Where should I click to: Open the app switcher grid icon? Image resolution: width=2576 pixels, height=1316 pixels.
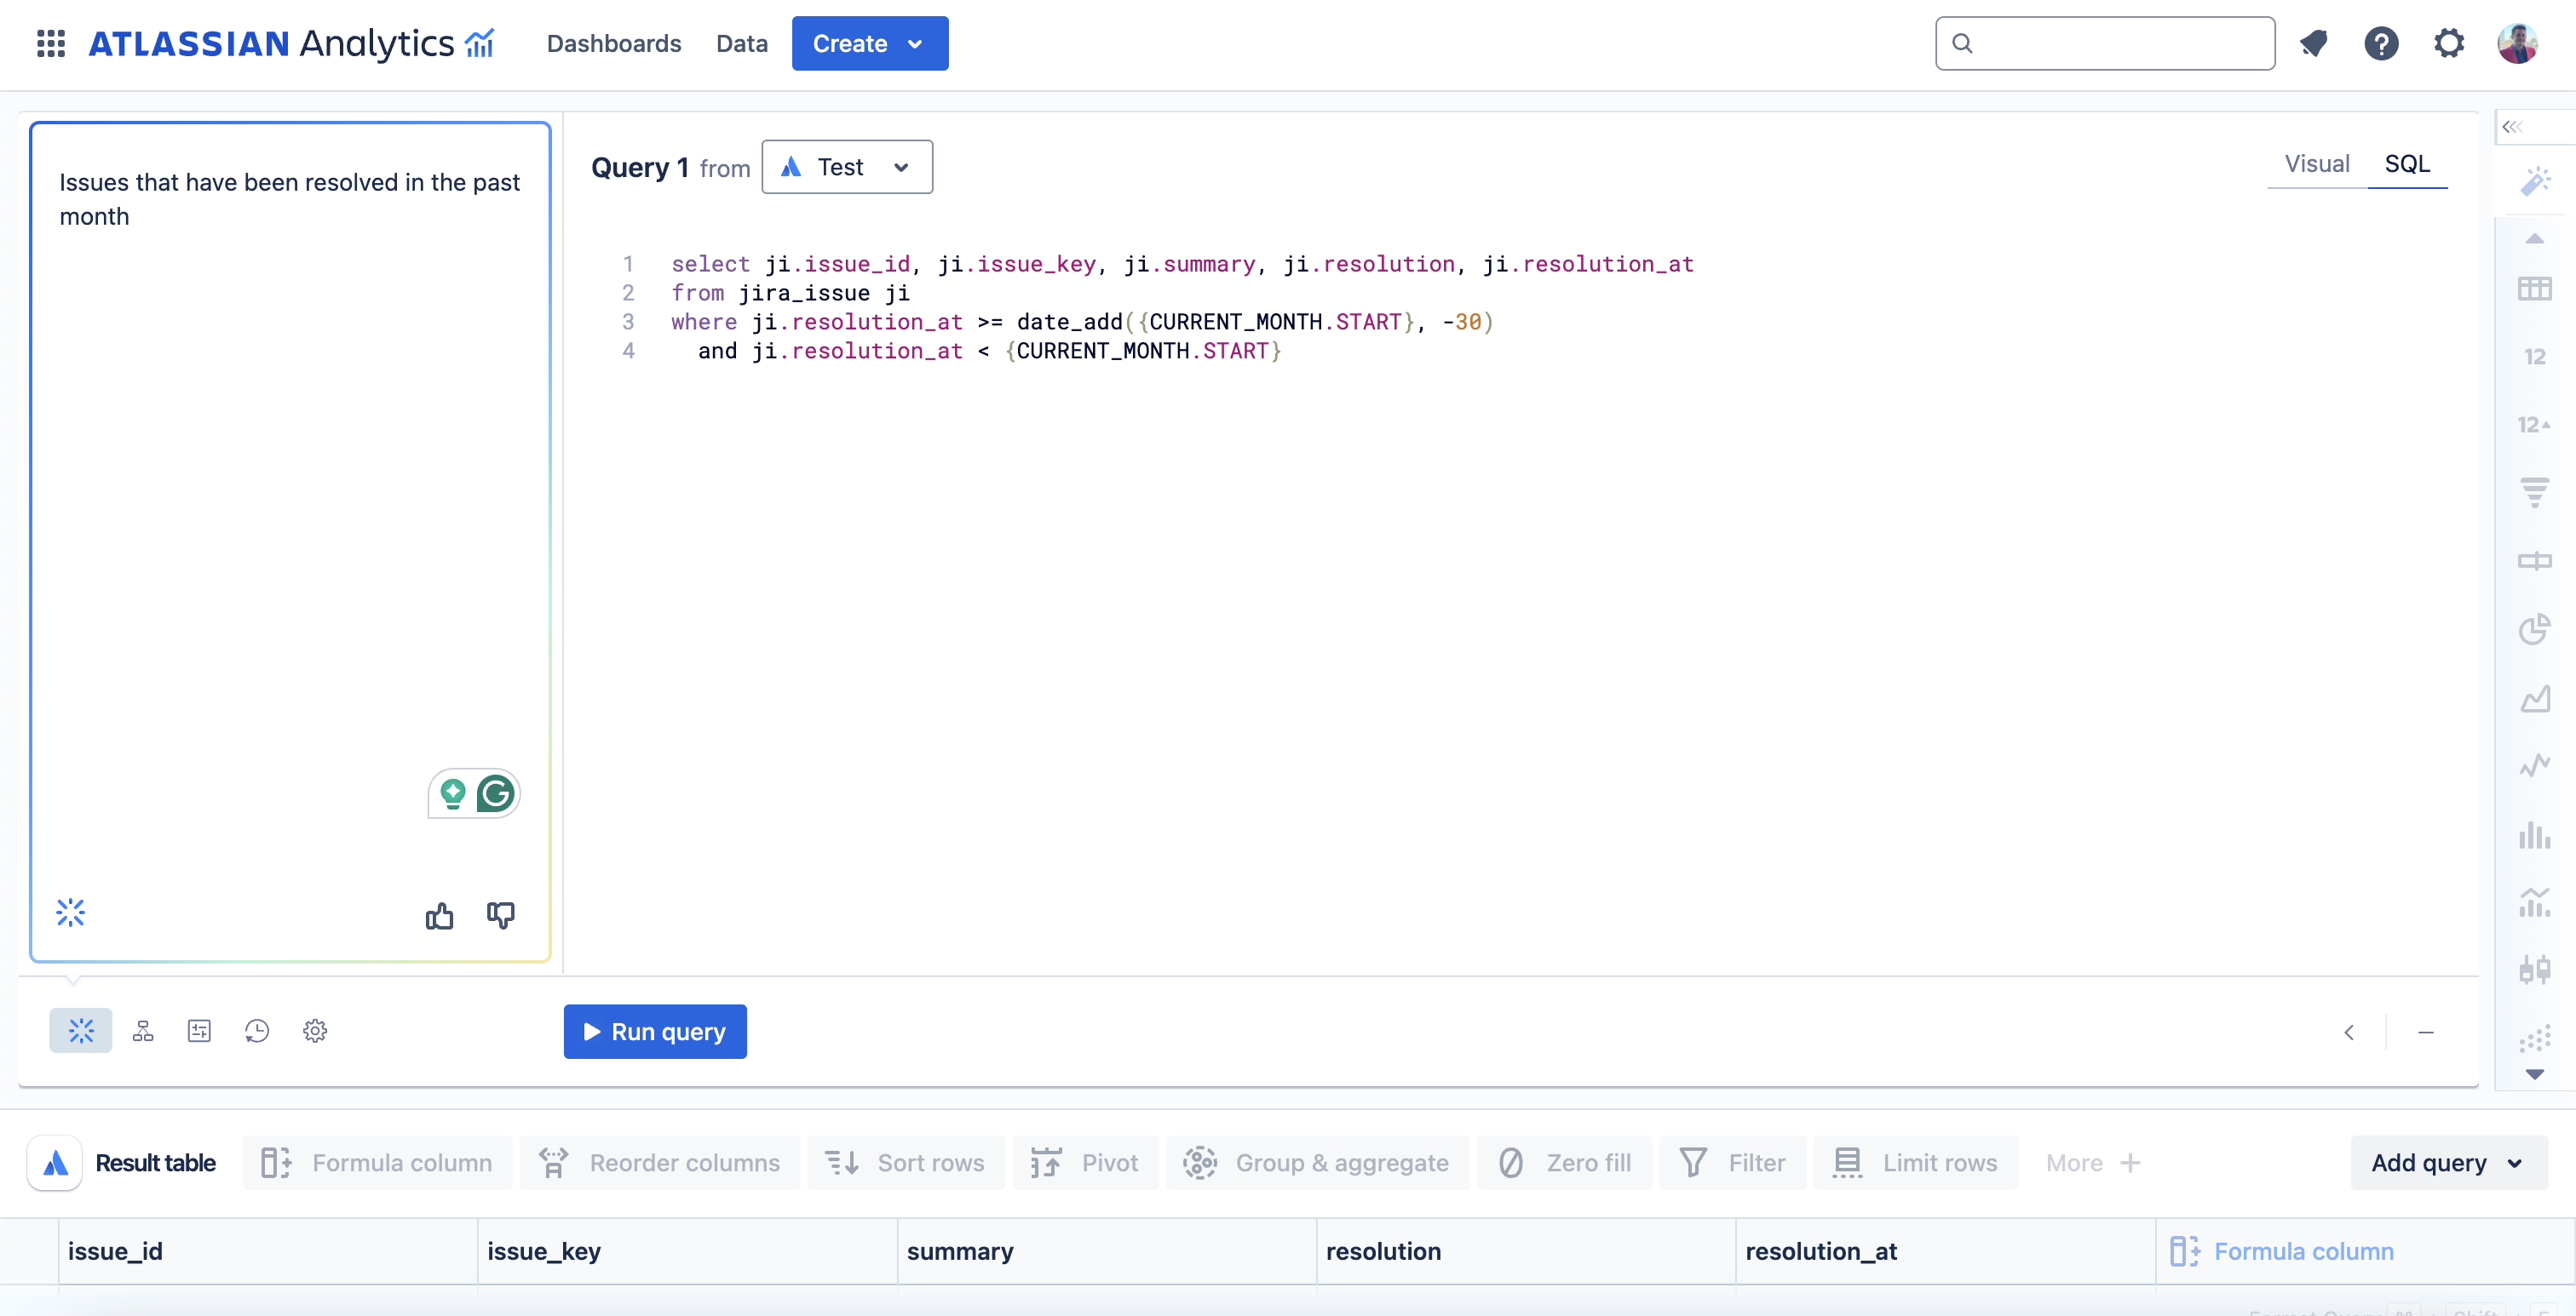pos(50,43)
